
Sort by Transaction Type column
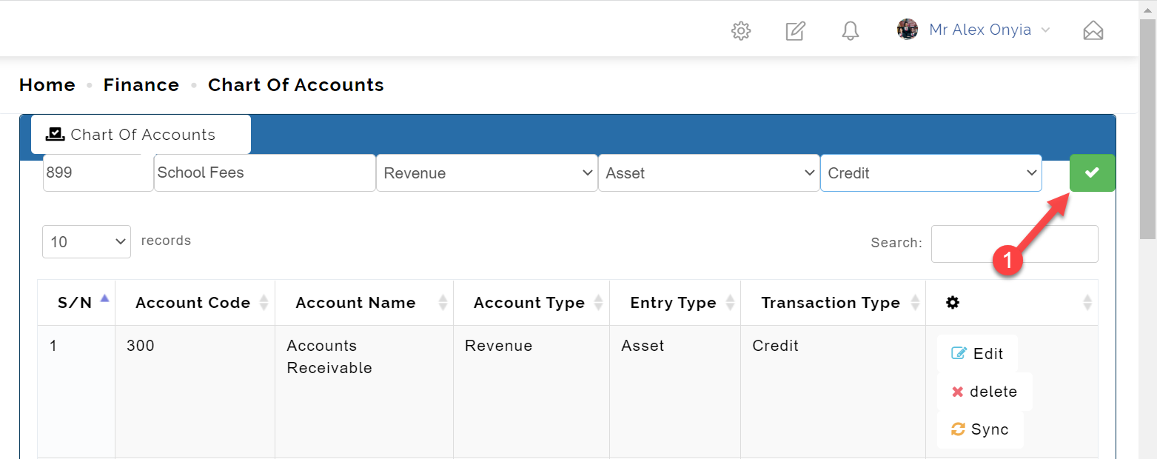pyautogui.click(x=833, y=302)
